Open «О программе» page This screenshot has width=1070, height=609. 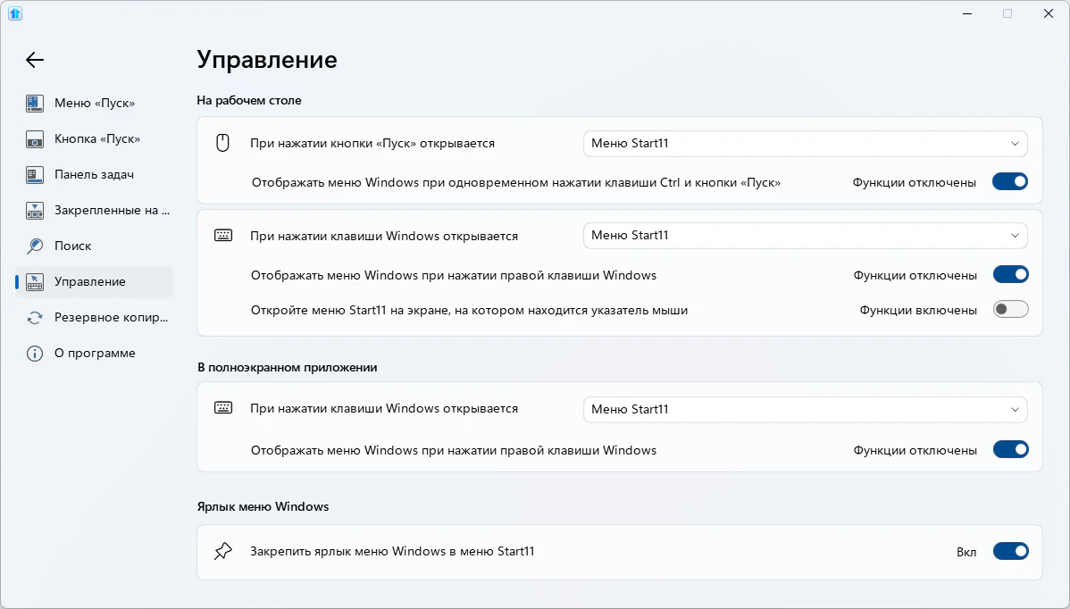click(x=95, y=354)
